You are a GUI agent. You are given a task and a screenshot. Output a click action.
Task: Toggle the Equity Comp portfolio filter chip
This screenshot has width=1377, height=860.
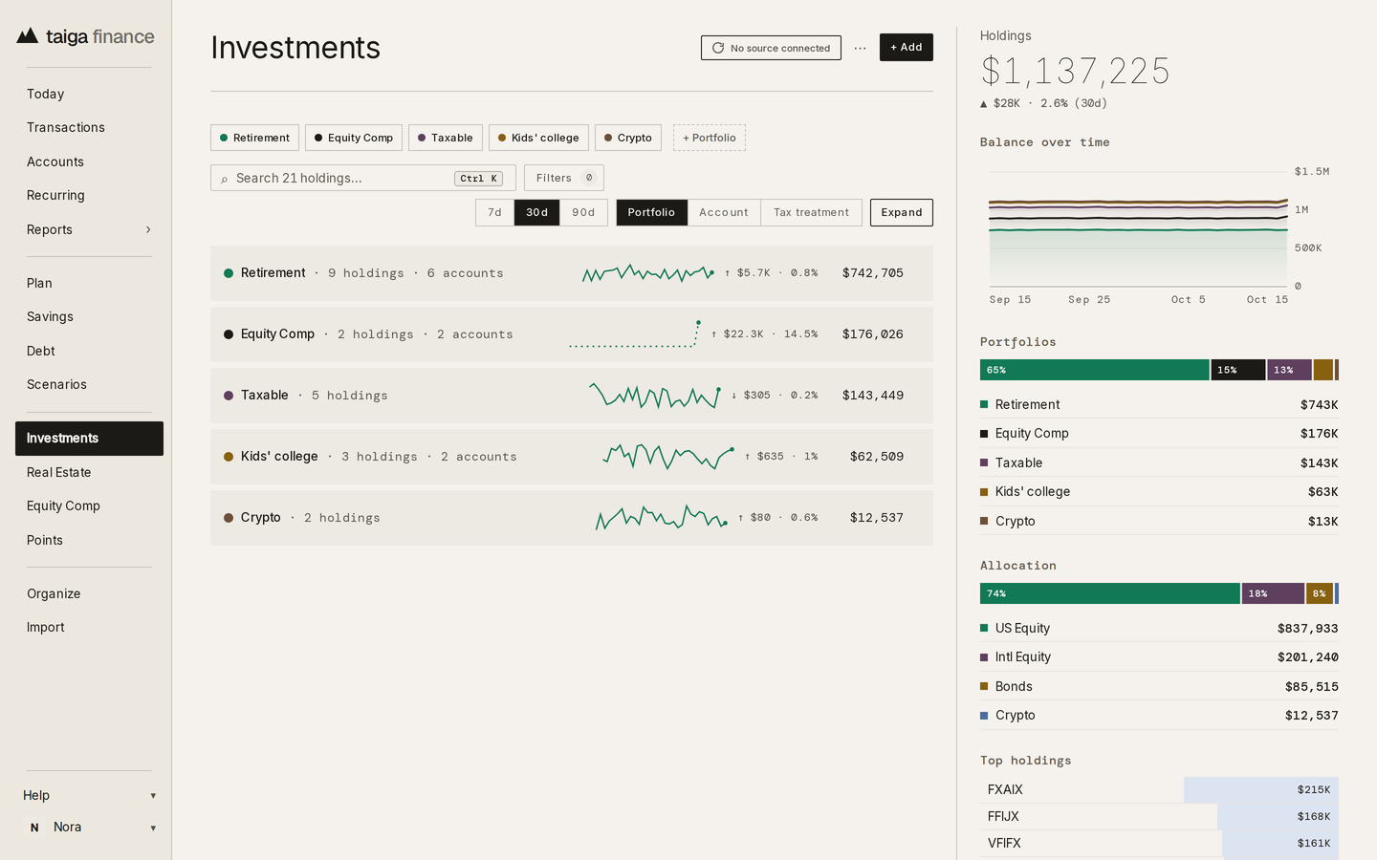(x=354, y=138)
